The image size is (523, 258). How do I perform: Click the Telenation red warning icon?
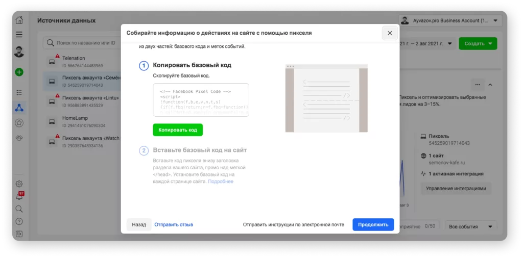pyautogui.click(x=57, y=56)
